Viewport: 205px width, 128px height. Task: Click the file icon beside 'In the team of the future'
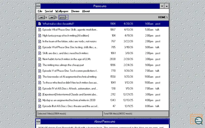pos(39,41)
